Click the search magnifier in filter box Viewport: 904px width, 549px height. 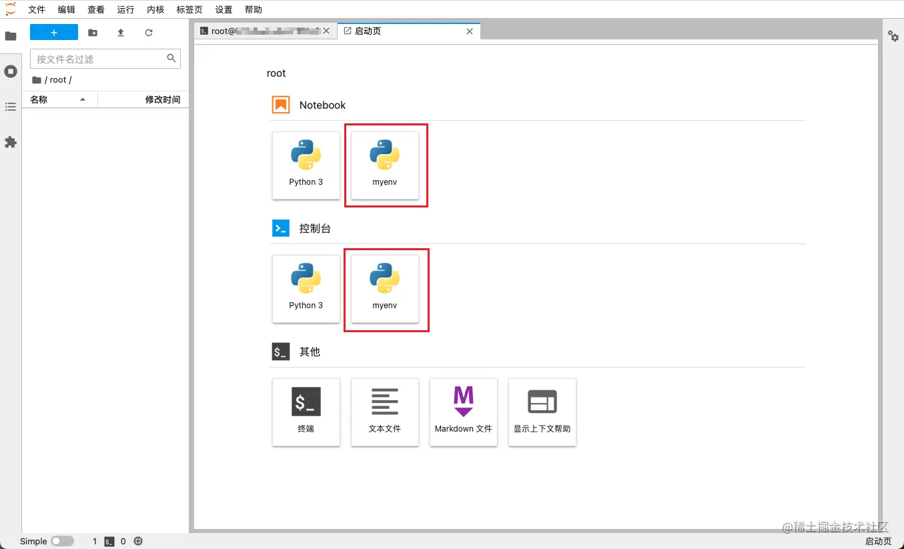171,59
